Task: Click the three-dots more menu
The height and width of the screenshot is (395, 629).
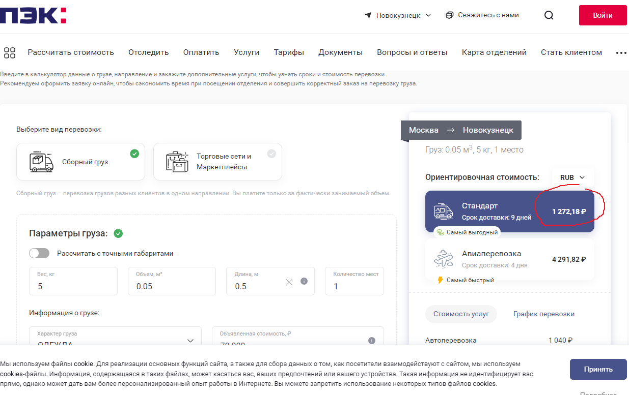Action: [x=621, y=52]
